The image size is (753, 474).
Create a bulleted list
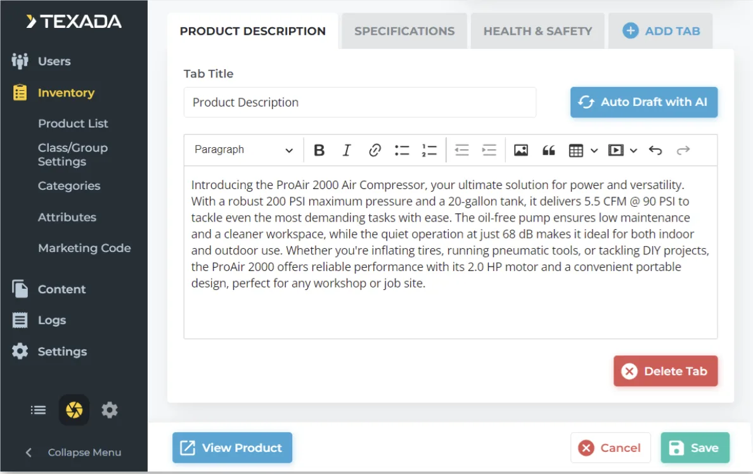(x=402, y=150)
